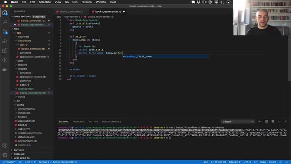Screen dimensions: 291x164
Task: Open the Terminal menu
Action: point(87,2)
